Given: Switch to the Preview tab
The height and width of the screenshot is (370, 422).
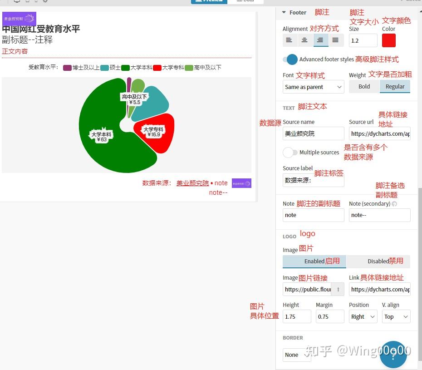Looking at the screenshot, I should tap(209, 0).
